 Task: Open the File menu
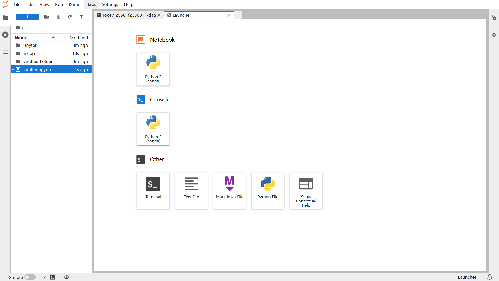(17, 4)
